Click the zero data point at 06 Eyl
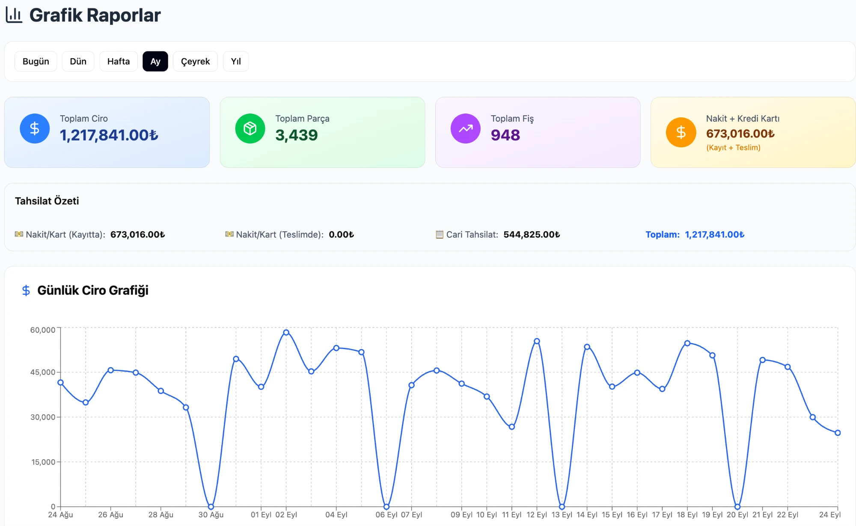This screenshot has width=856, height=526. point(386,507)
